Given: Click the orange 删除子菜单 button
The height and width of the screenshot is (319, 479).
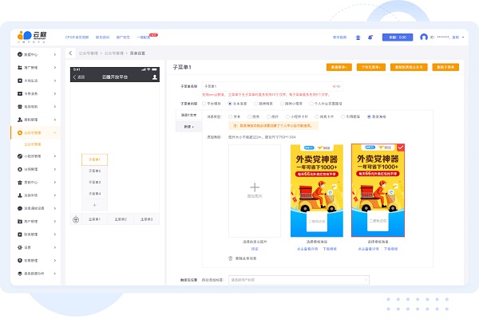Looking at the screenshot, I should pyautogui.click(x=445, y=67).
